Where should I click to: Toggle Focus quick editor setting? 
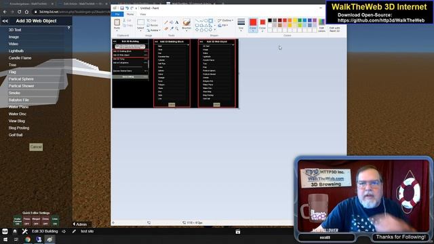pyautogui.click(x=27, y=221)
